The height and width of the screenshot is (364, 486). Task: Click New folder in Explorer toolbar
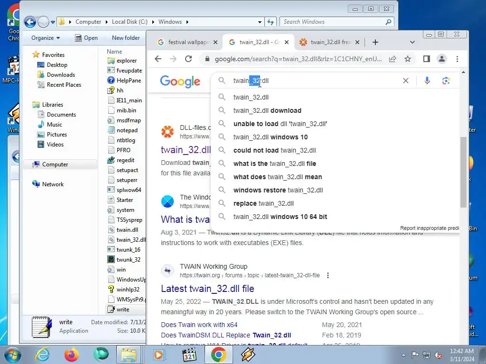126,38
